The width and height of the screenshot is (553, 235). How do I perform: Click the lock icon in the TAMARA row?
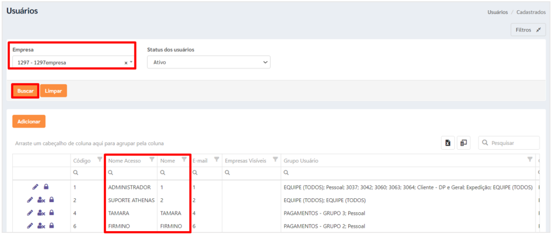pos(51,213)
